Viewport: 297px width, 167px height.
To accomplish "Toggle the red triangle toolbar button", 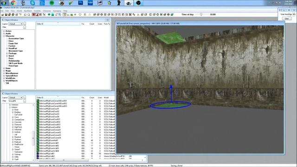I will point(37,14).
